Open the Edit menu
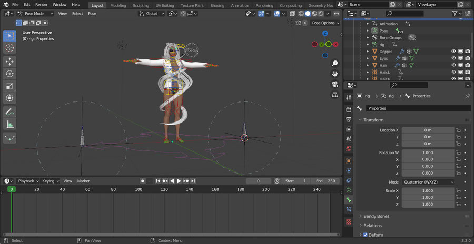 click(x=27, y=5)
